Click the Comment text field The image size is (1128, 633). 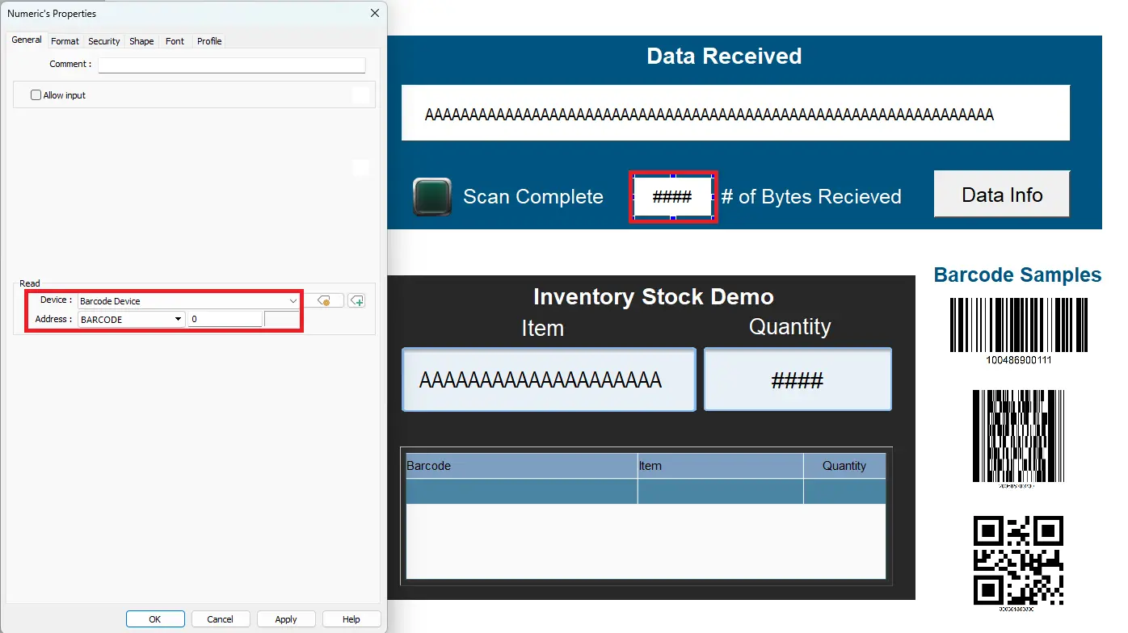pos(232,65)
